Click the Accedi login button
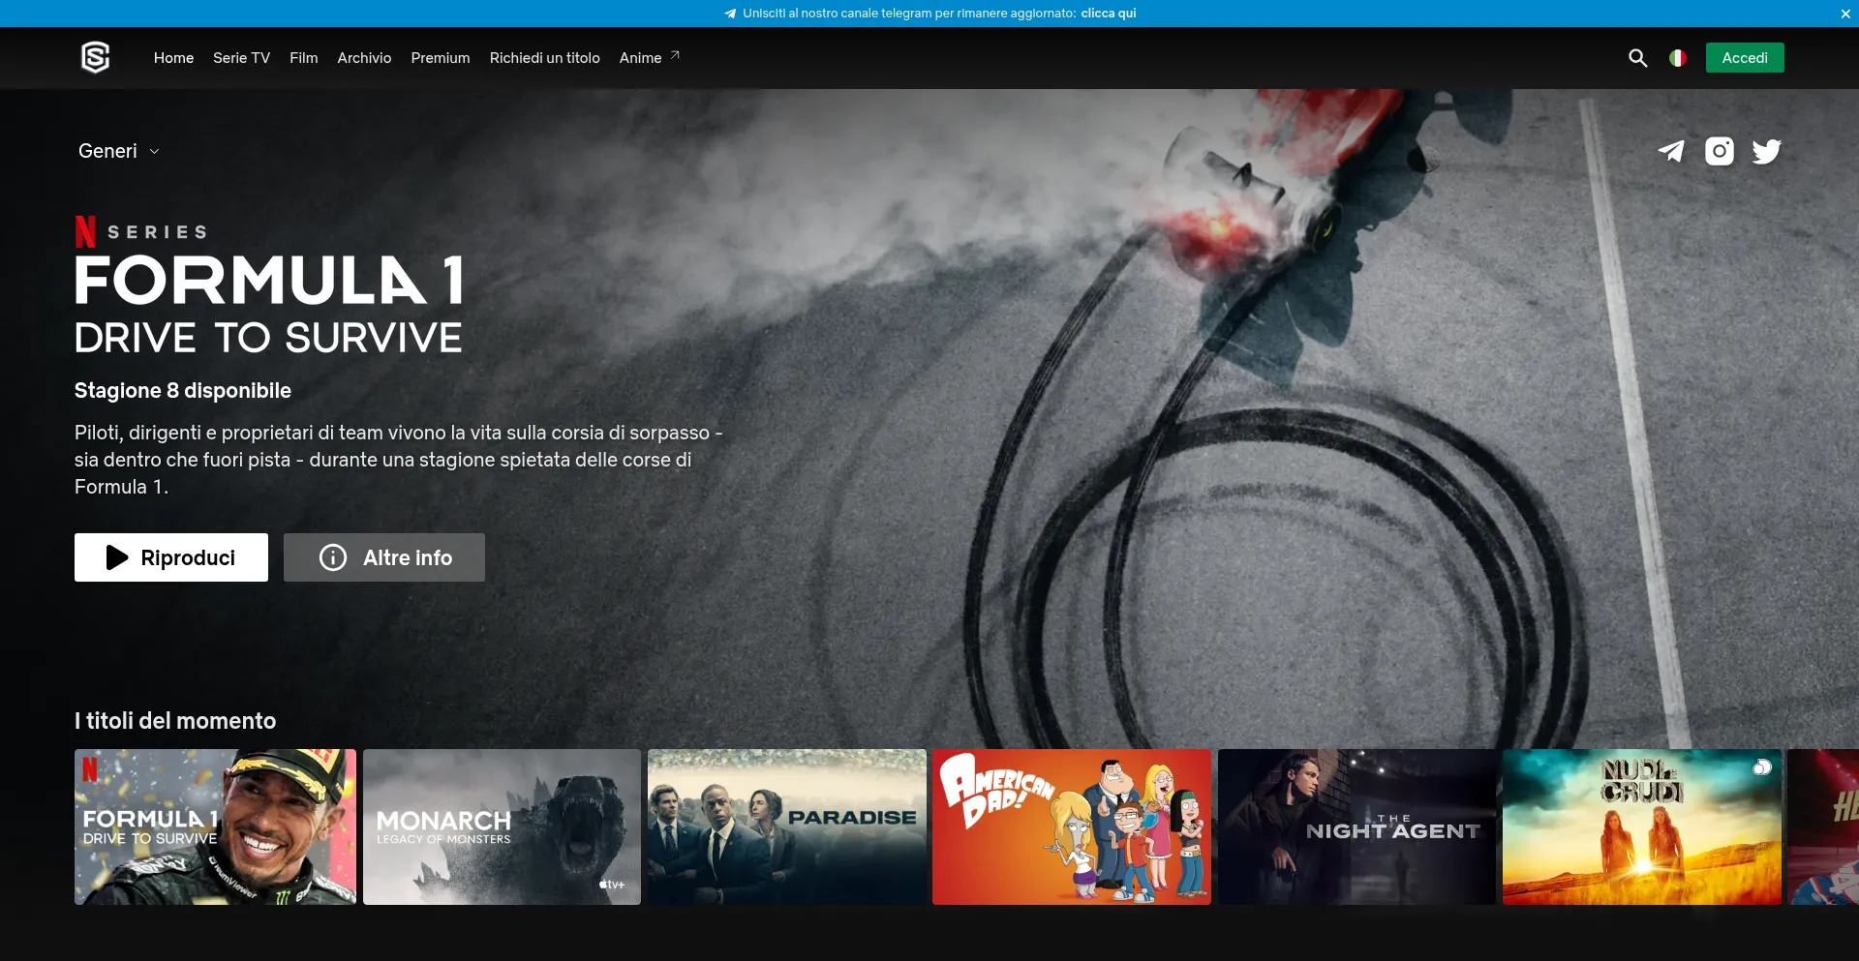Image resolution: width=1859 pixels, height=961 pixels. (1745, 58)
